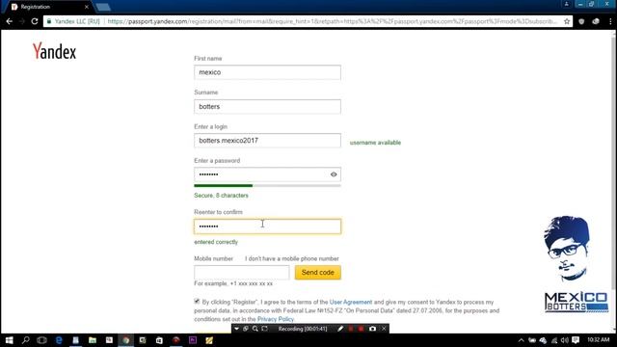The width and height of the screenshot is (617, 347).
Task: Open the network icon in system tray
Action: click(x=554, y=340)
